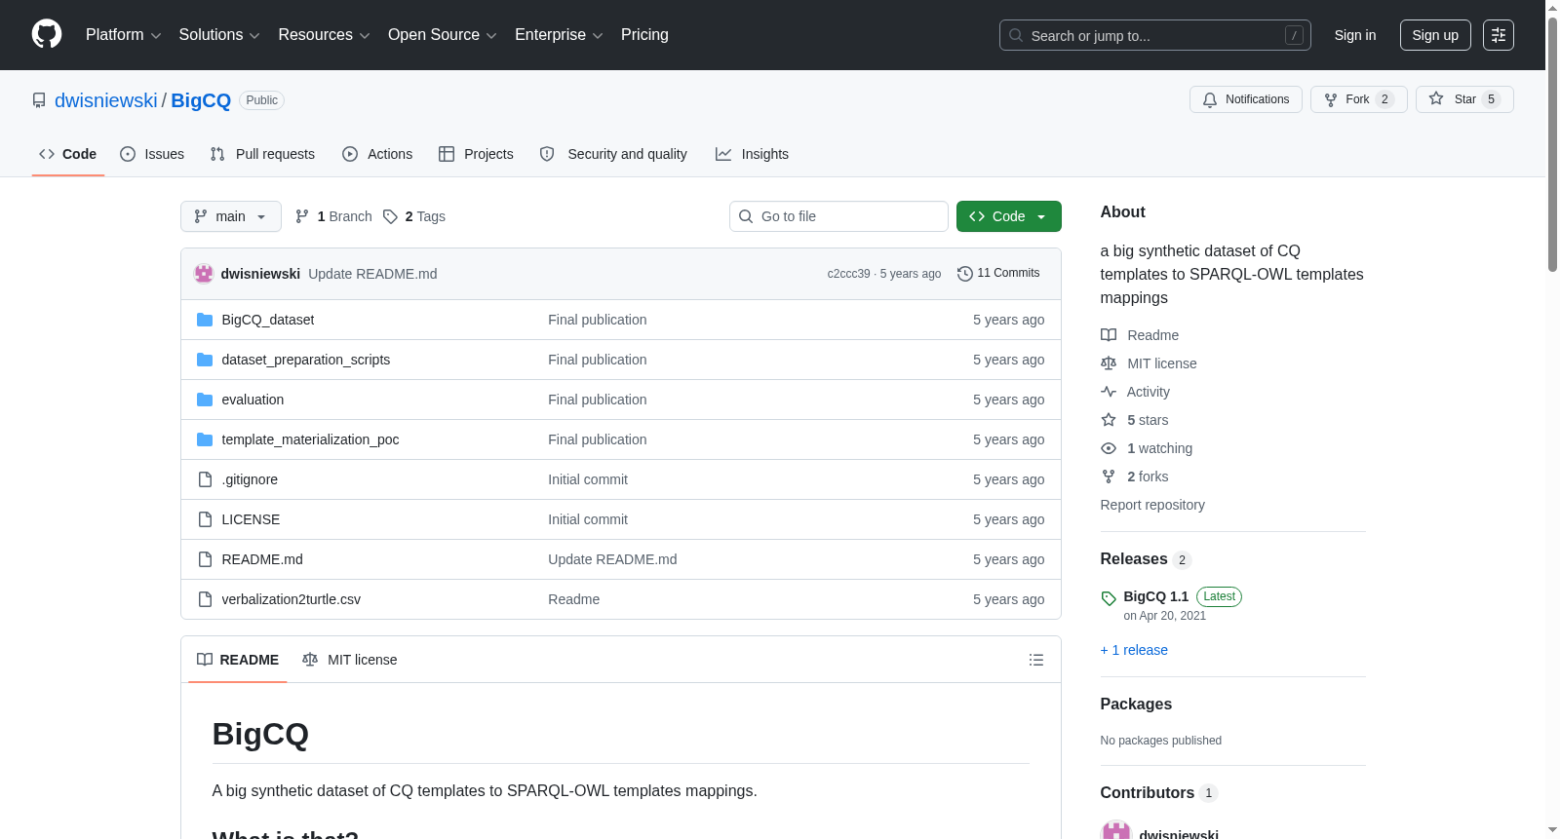Viewport: 1560px width, 839px height.
Task: Click the Sign in link
Action: (x=1355, y=35)
